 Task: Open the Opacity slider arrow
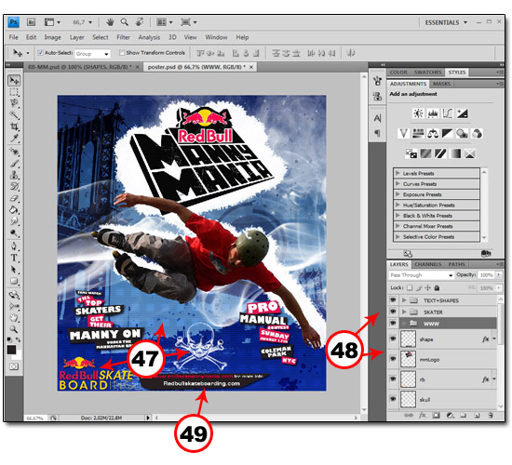point(499,275)
